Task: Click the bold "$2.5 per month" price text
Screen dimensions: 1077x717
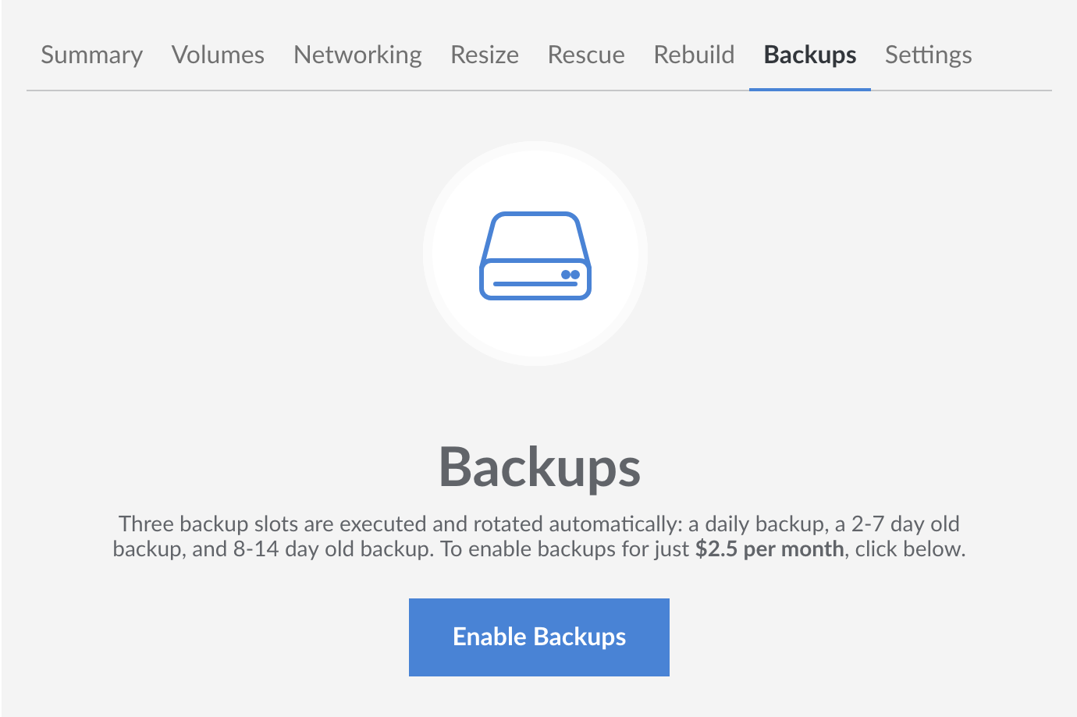Action: click(770, 549)
